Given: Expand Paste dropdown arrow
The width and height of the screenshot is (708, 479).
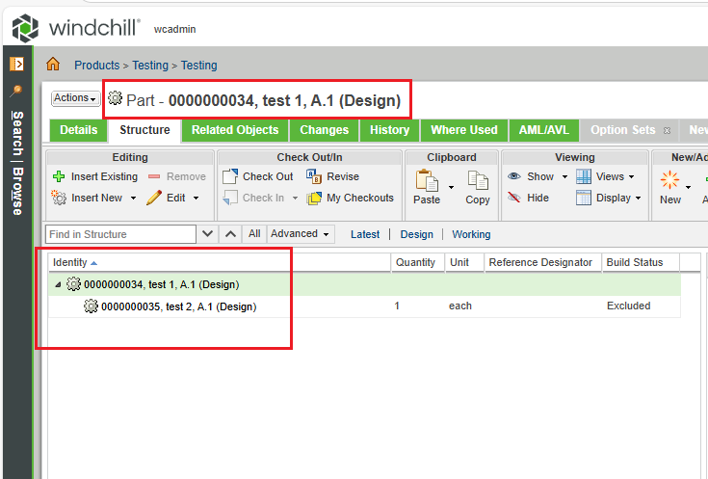Looking at the screenshot, I should [451, 187].
